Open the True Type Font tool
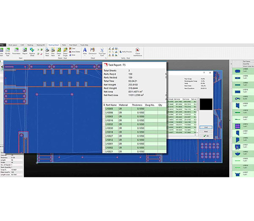The image size is (254, 221). [102, 52]
